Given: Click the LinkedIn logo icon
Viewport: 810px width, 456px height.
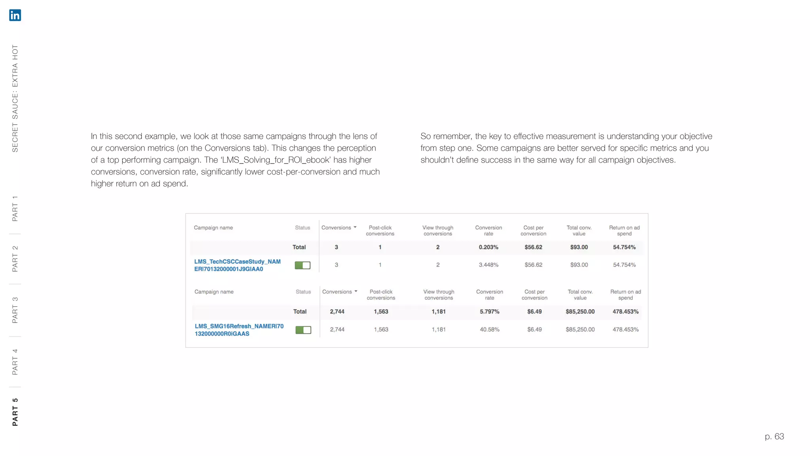Looking at the screenshot, I should pos(15,15).
